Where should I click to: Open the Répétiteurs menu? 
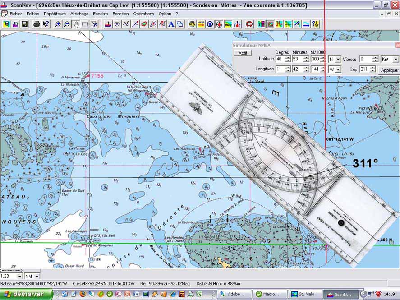tap(55, 14)
